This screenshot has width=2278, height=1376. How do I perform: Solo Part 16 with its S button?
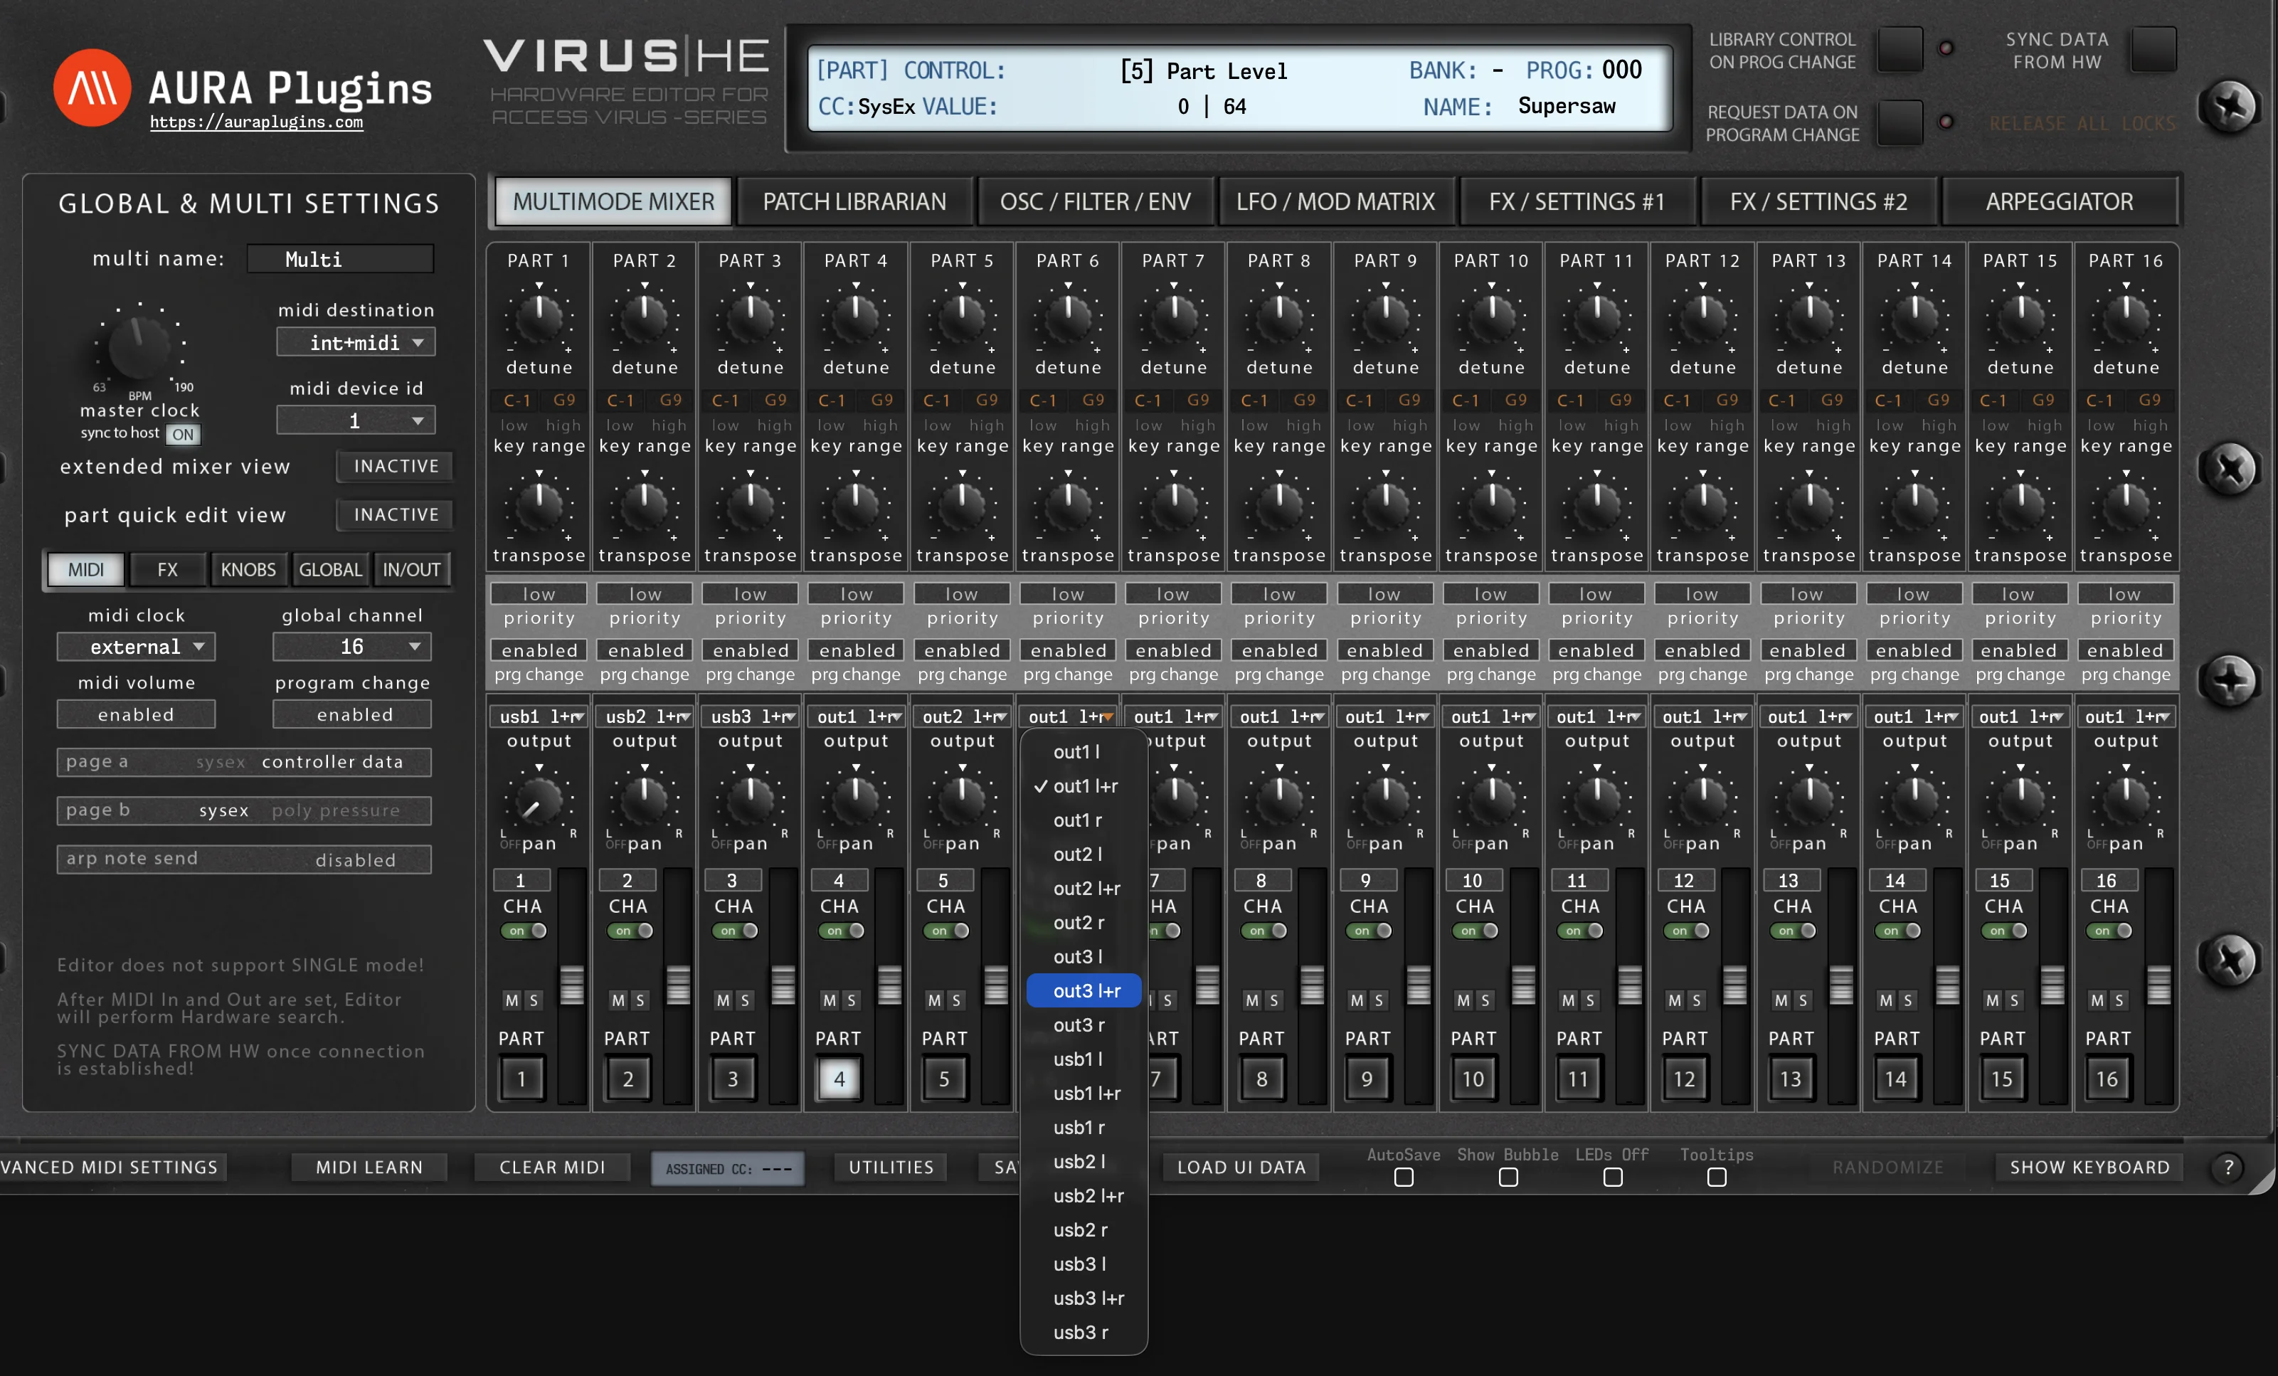pyautogui.click(x=2119, y=1000)
